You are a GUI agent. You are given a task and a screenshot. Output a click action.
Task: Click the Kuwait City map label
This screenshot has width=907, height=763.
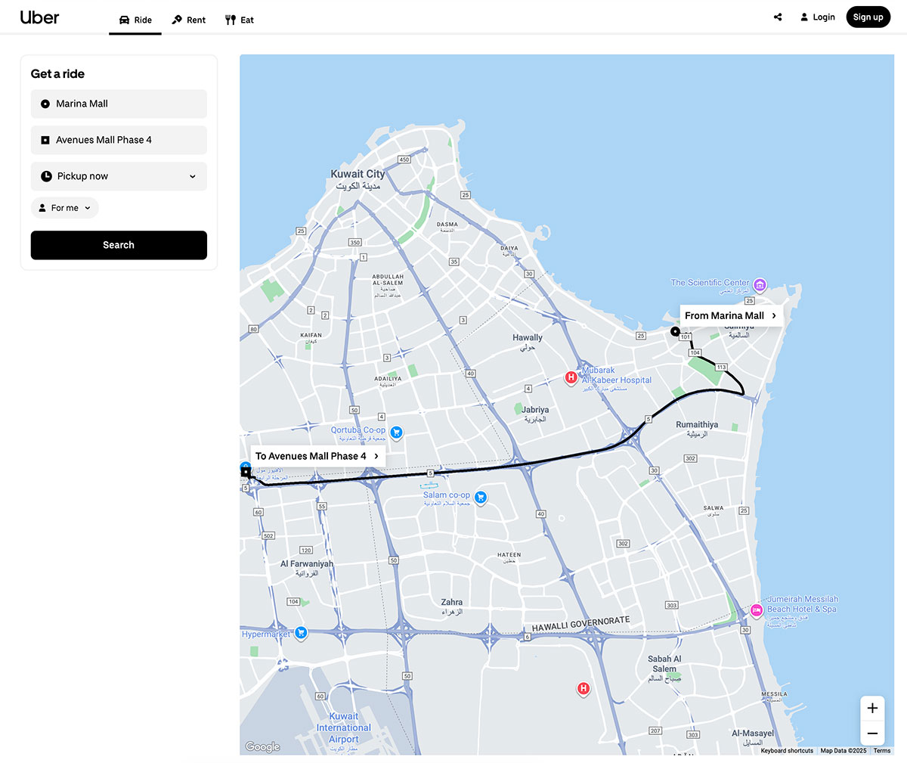pos(358,179)
